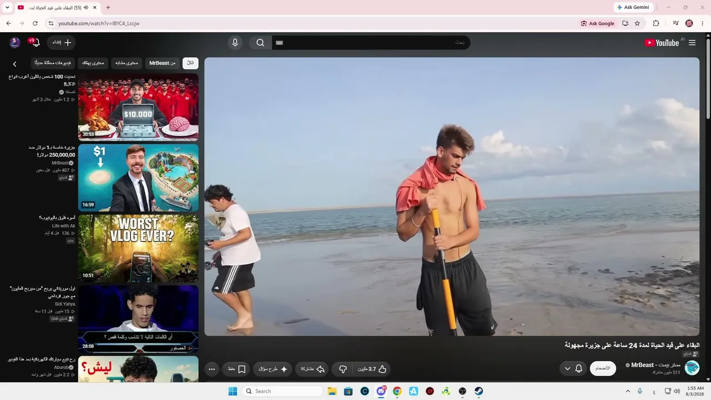Image resolution: width=711 pixels, height=400 pixels.
Task: Open File Explorer from the taskbar
Action: (x=332, y=391)
